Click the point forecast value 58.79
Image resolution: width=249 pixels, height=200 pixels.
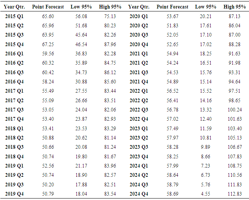pyautogui.click(x=173, y=185)
